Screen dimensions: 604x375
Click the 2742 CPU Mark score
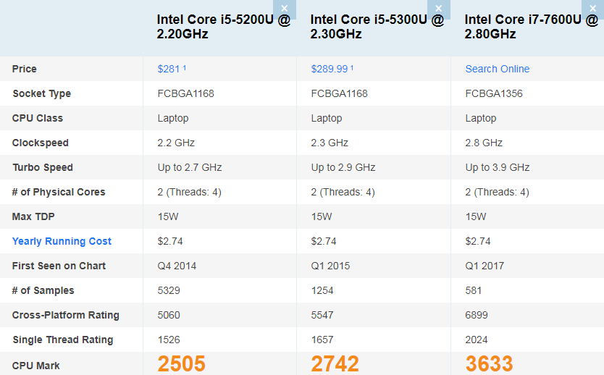[335, 363]
